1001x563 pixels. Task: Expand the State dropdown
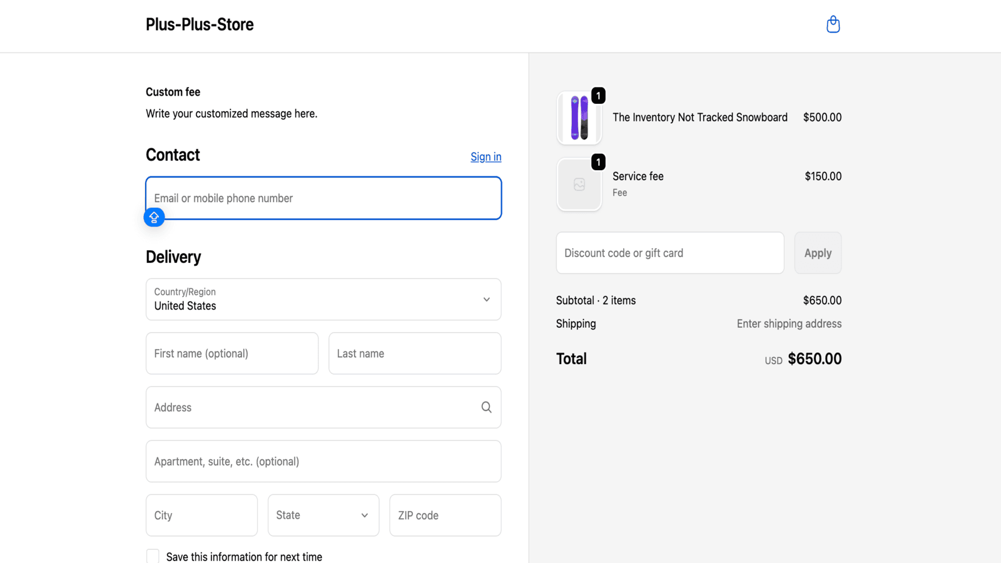pyautogui.click(x=323, y=515)
